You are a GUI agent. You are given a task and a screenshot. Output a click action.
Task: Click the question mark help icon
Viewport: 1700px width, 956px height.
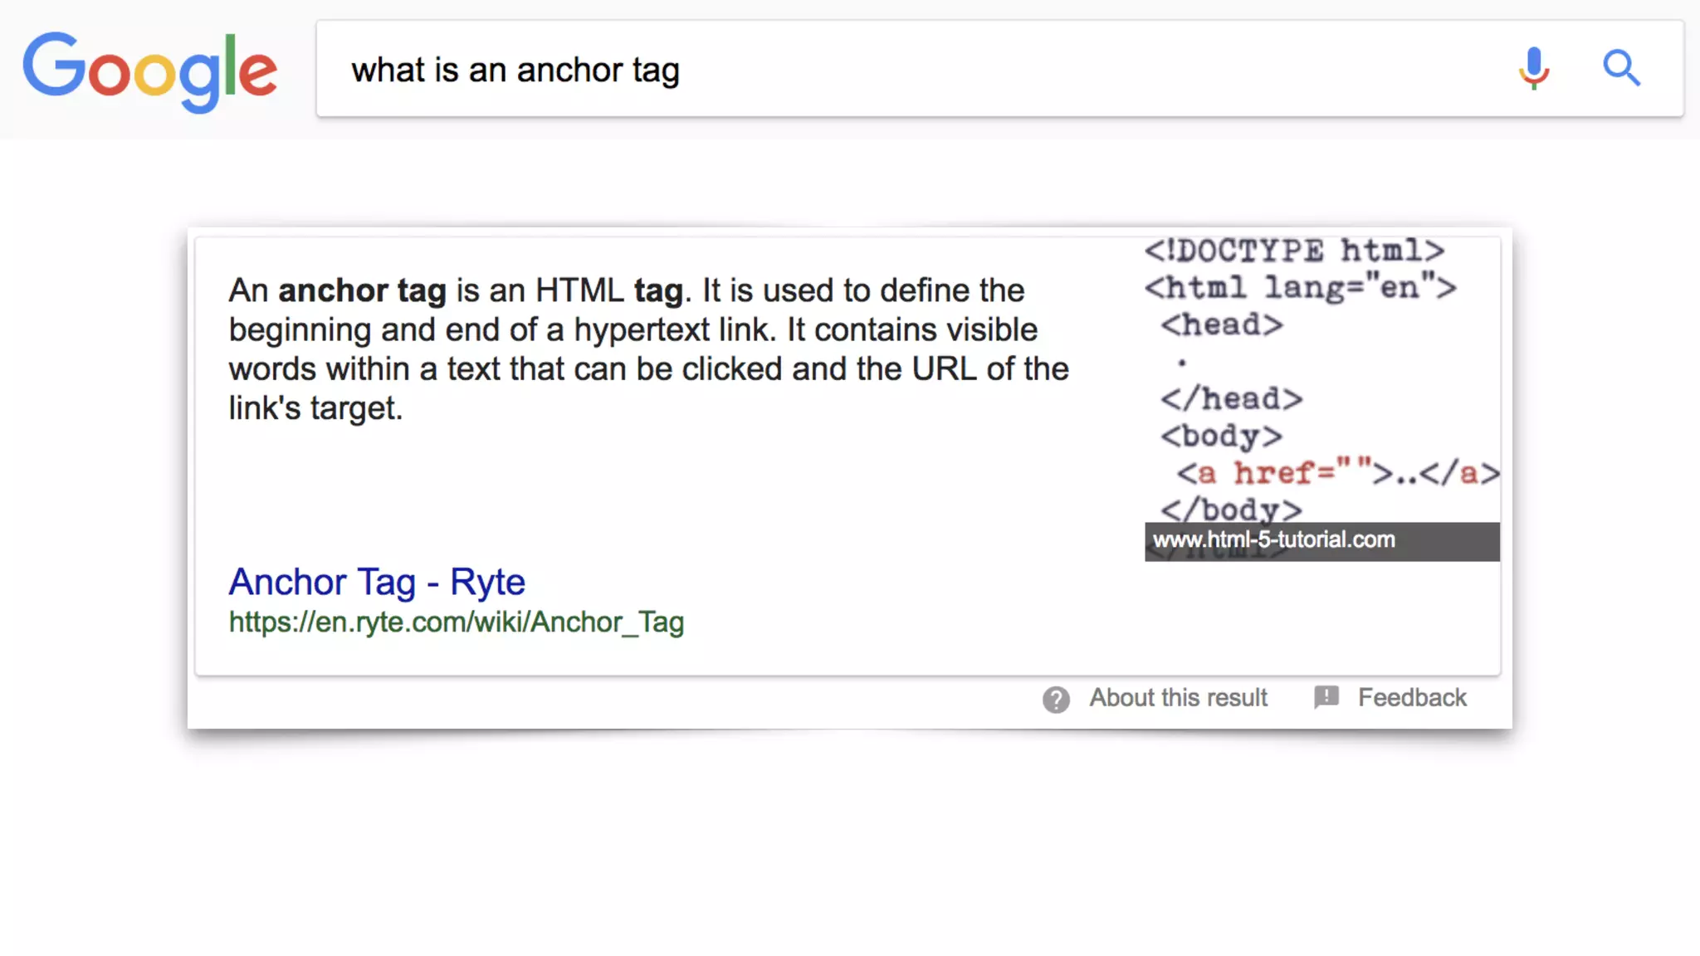1056,700
